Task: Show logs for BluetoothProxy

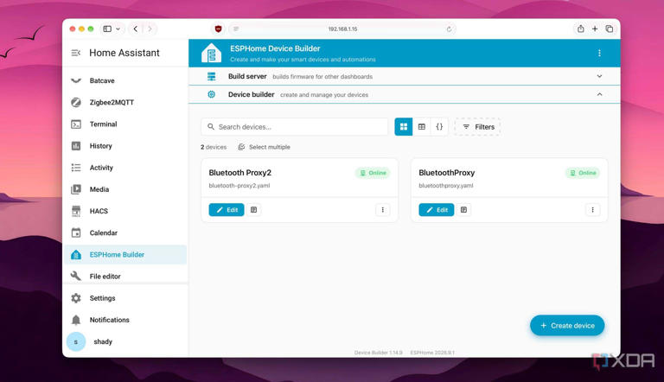Action: 463,210
